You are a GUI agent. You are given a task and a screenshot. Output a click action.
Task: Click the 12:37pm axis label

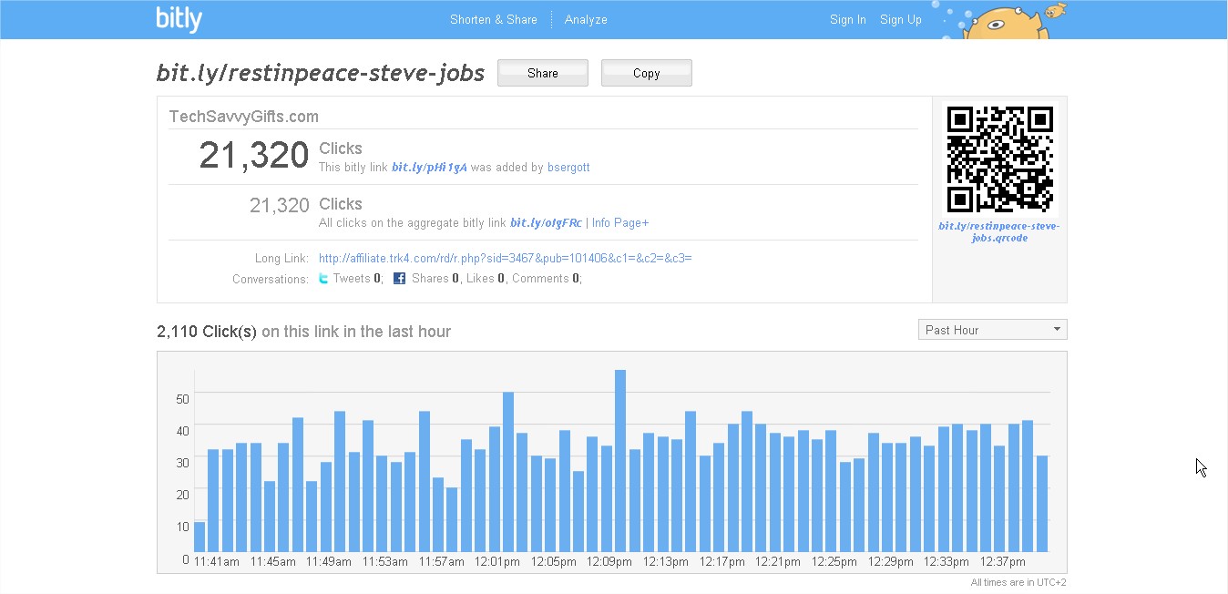pos(1003,562)
